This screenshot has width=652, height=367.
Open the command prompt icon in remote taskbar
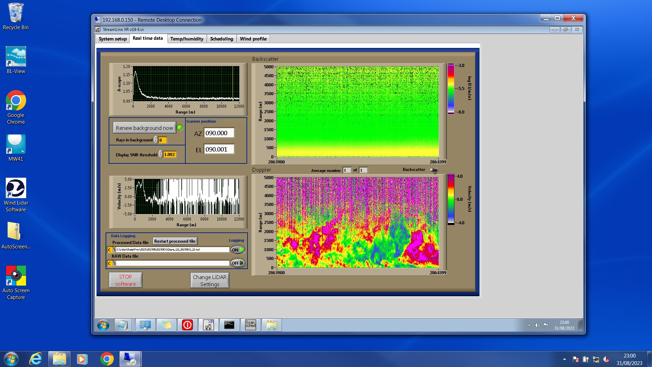(229, 325)
